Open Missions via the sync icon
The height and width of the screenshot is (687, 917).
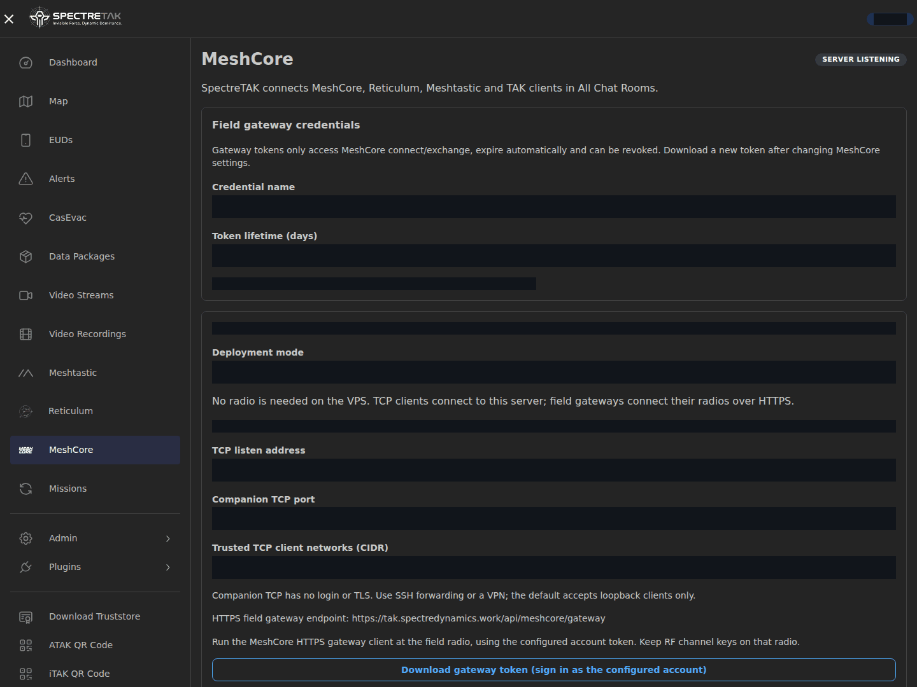pos(25,489)
